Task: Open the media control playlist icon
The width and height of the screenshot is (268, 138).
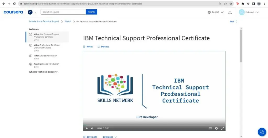Action: [248, 4]
